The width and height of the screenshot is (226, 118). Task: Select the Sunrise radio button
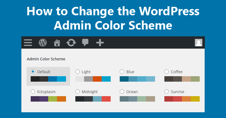pos(167,92)
